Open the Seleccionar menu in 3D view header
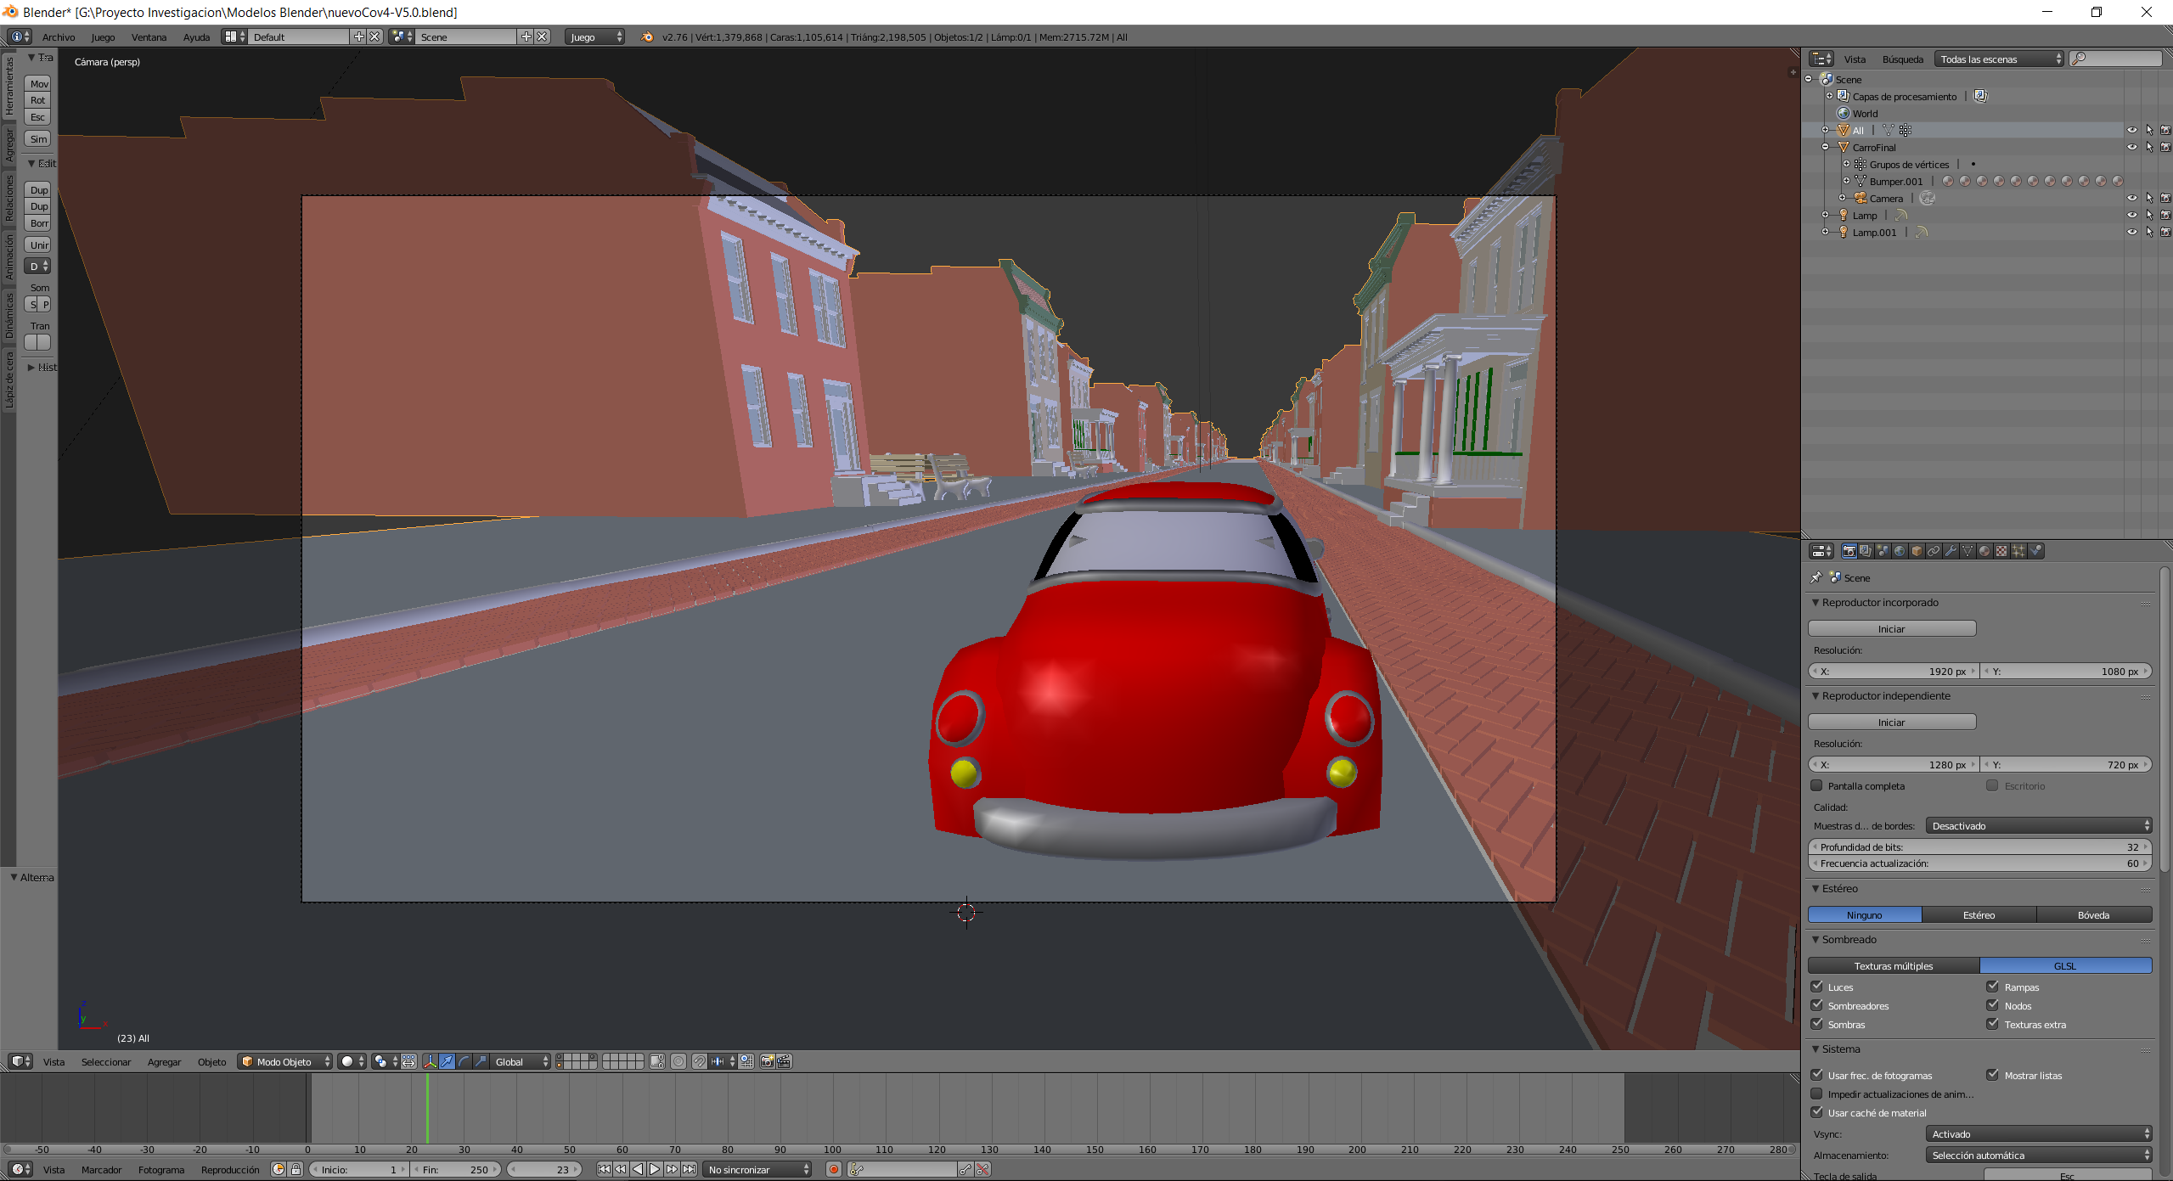2173x1181 pixels. pyautogui.click(x=106, y=1062)
